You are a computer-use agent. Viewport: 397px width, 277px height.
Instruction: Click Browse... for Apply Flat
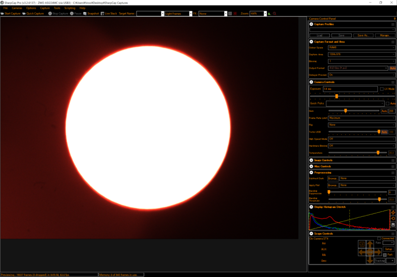click(333, 185)
